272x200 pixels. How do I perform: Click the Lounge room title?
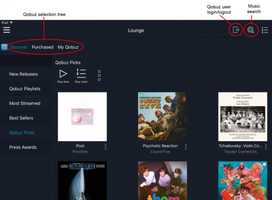pos(136,31)
